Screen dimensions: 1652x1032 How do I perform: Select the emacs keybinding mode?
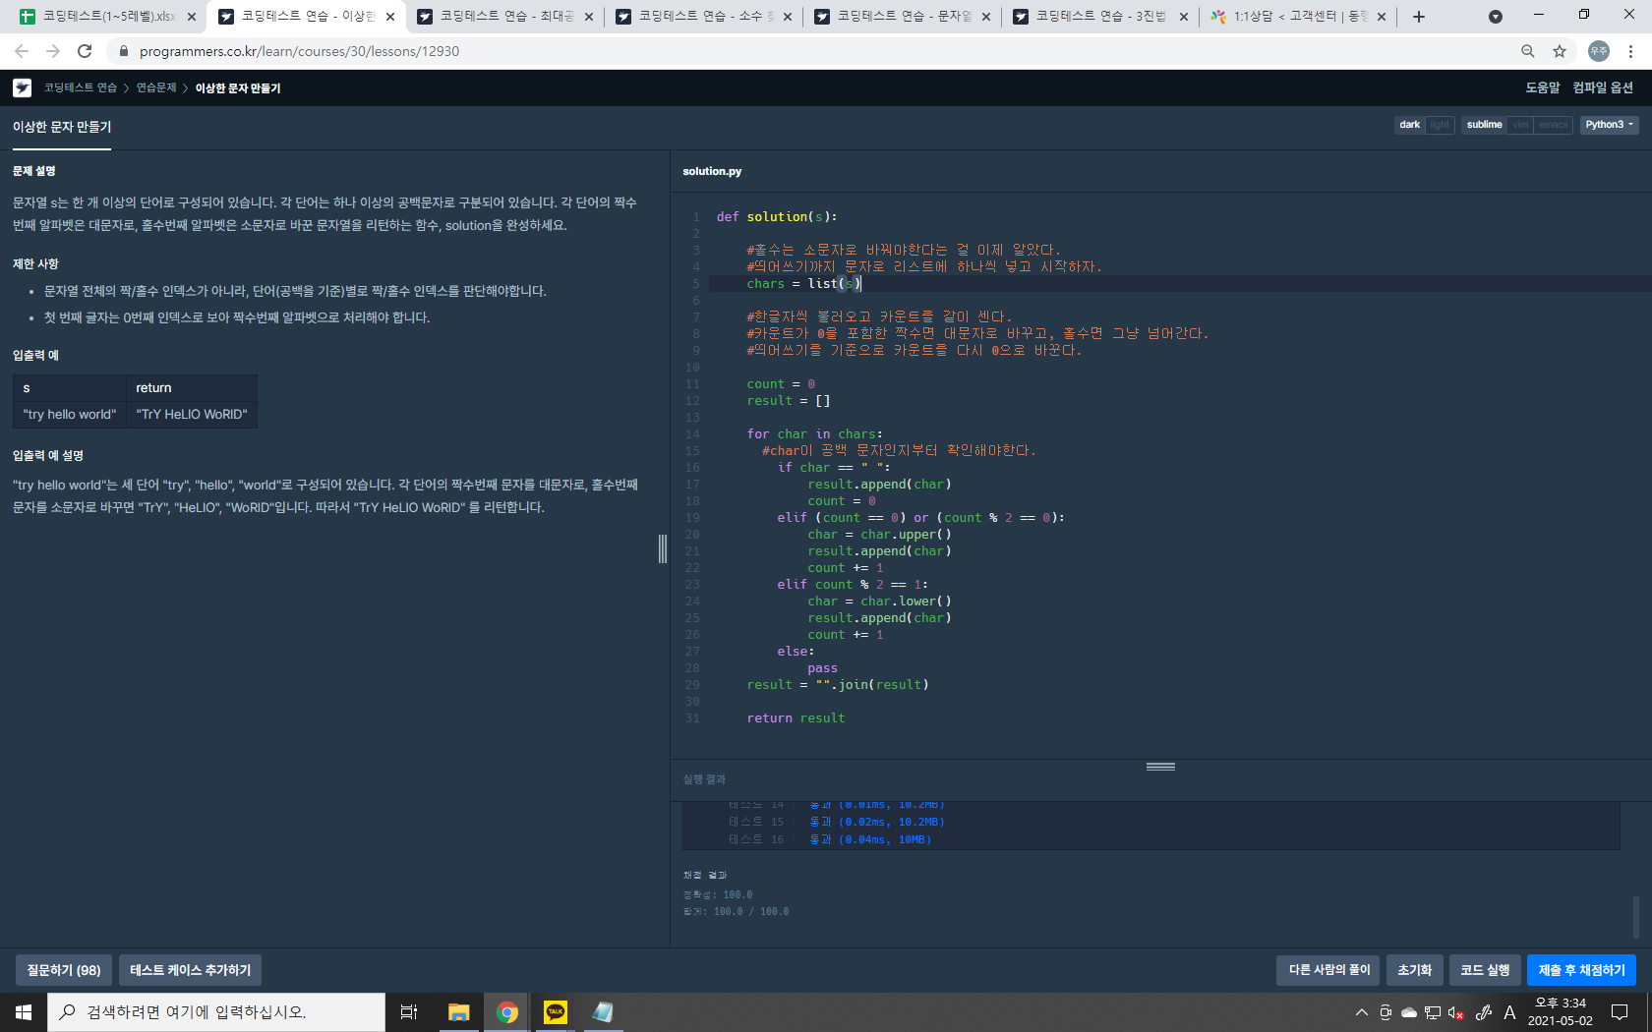[1554, 125]
